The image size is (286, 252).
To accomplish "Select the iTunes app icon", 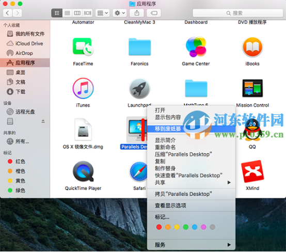I will (x=83, y=88).
